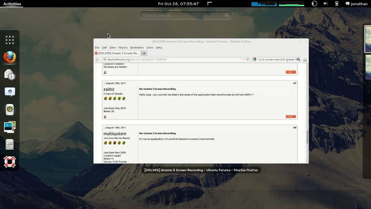
Task: Open the Bookmarks menu in Firefox
Action: (x=137, y=48)
